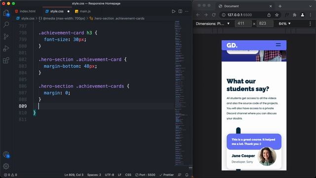Open device toolbar more options
Image resolution: width=316 pixels, height=178 pixels.
point(310,24)
